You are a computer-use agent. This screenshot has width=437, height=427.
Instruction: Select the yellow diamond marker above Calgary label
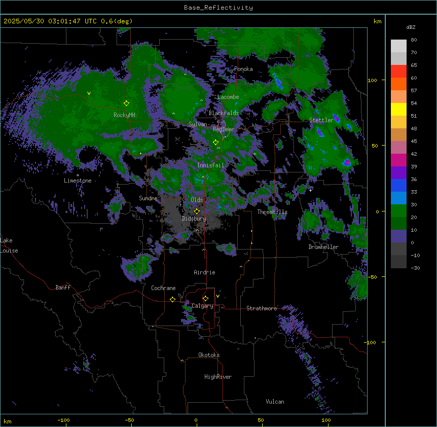pos(205,299)
